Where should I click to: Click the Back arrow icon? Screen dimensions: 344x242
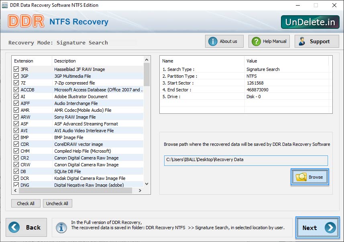pyautogui.click(x=14, y=227)
